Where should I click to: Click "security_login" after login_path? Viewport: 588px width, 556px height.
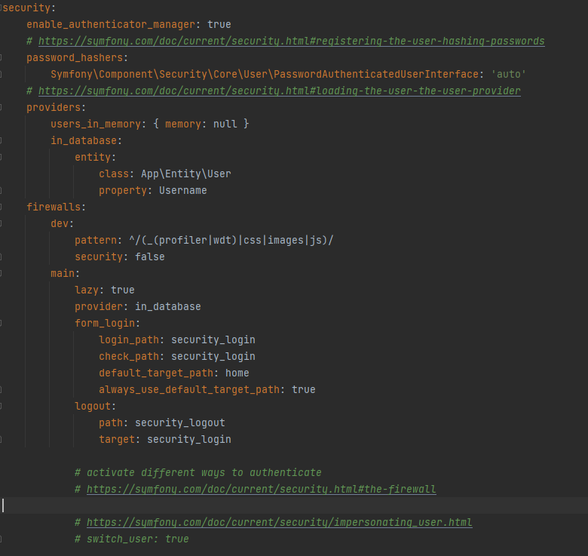pyautogui.click(x=213, y=340)
